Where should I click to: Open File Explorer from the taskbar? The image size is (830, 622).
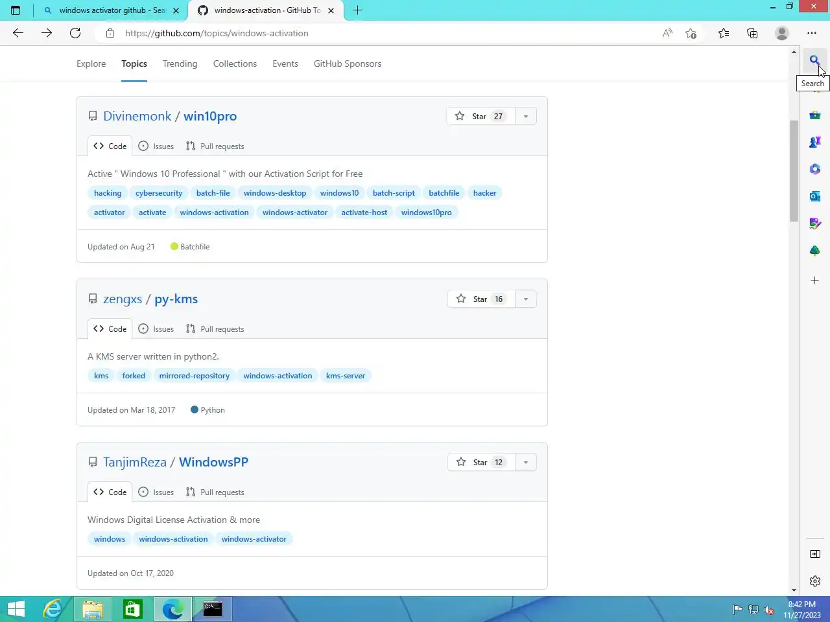[x=93, y=609]
